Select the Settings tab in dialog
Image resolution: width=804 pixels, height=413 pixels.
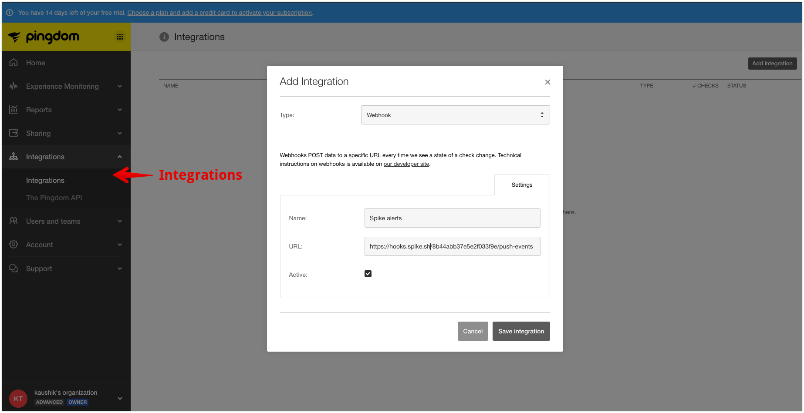click(522, 185)
